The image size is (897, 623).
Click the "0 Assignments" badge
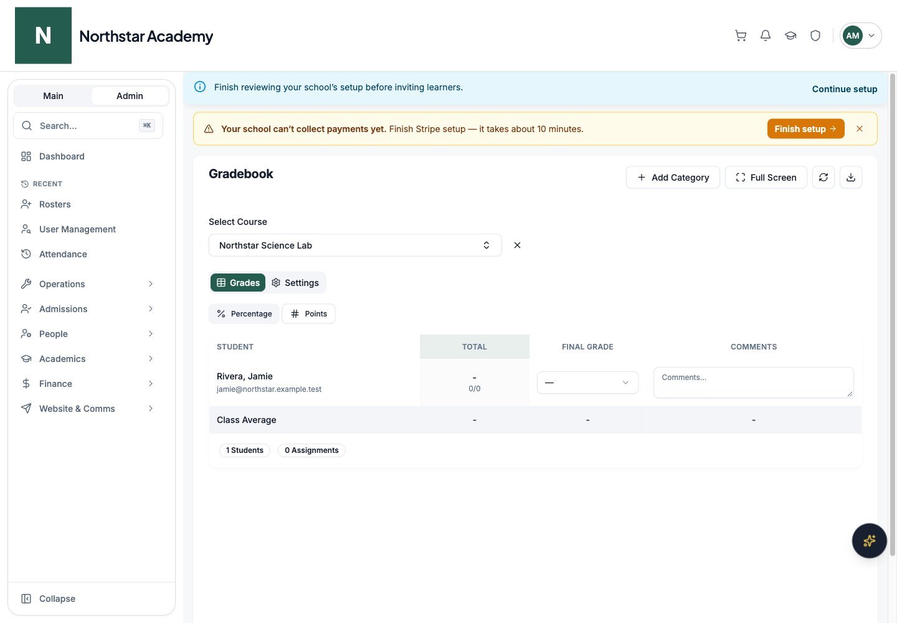tap(311, 450)
